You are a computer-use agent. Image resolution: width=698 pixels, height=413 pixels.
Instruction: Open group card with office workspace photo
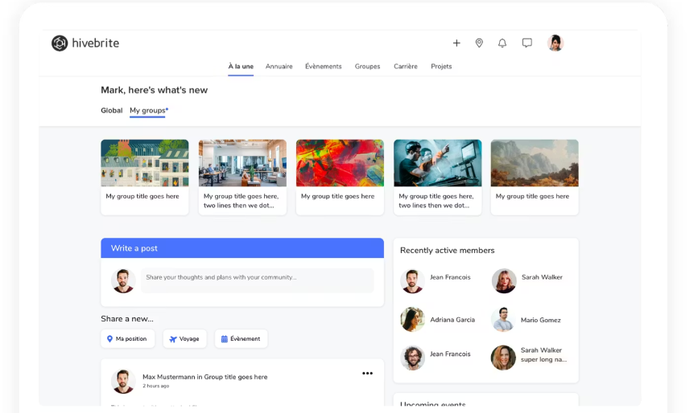242,178
